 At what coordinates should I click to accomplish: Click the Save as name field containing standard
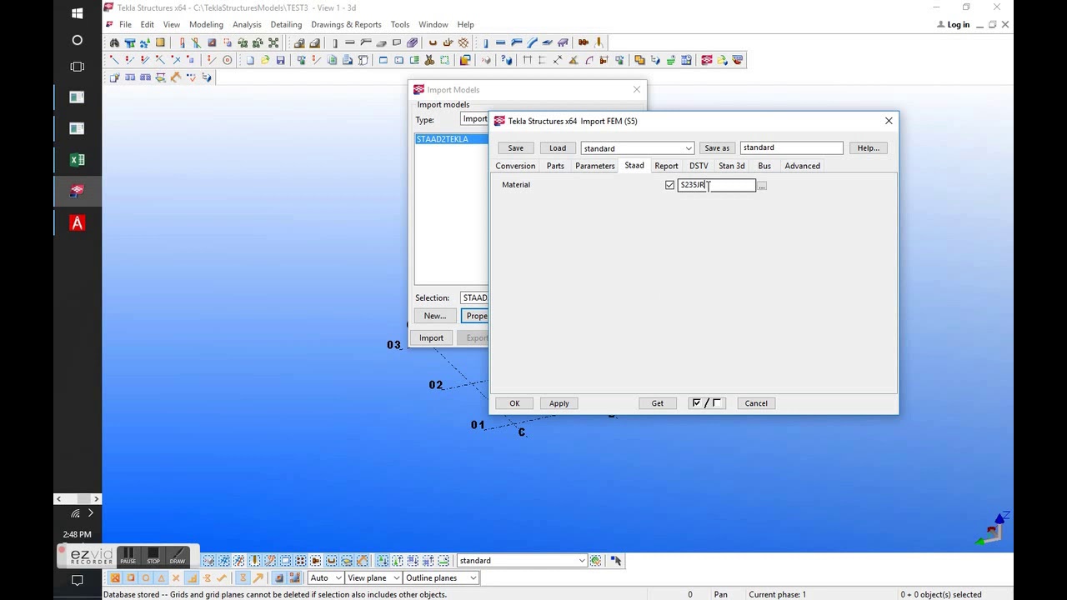tap(791, 147)
